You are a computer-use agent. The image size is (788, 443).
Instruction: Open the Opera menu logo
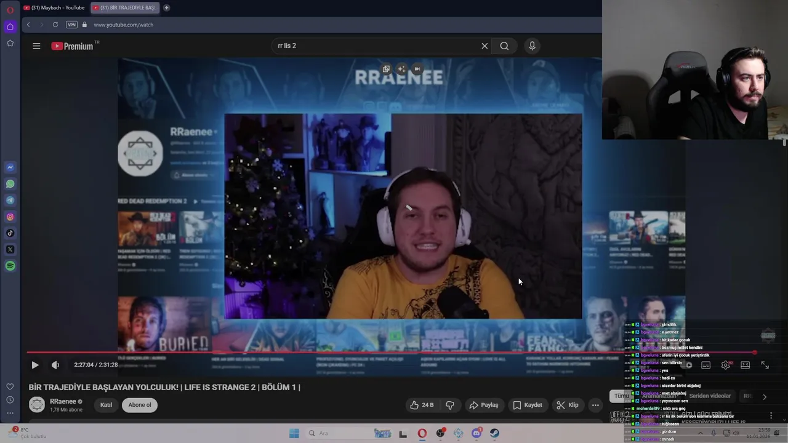coord(10,10)
